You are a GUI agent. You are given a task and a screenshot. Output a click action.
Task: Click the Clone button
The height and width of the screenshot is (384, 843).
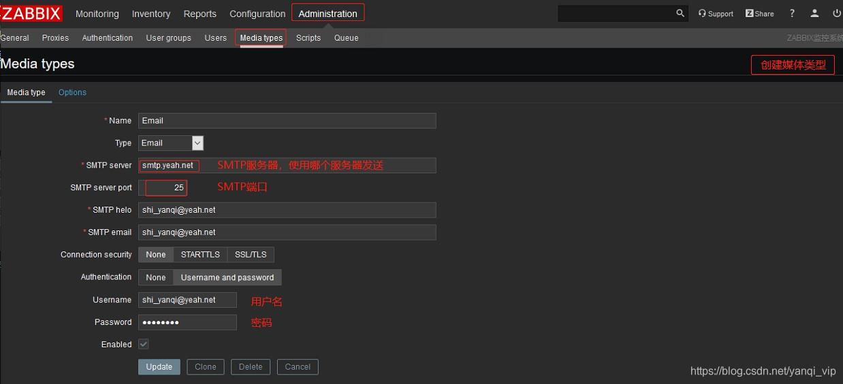click(x=206, y=367)
